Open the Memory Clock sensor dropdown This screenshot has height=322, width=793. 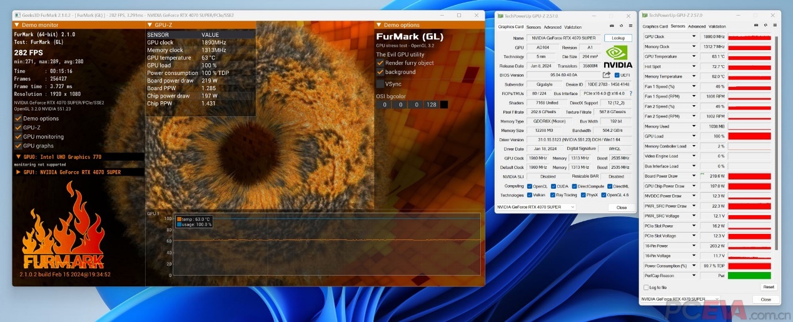(x=694, y=46)
